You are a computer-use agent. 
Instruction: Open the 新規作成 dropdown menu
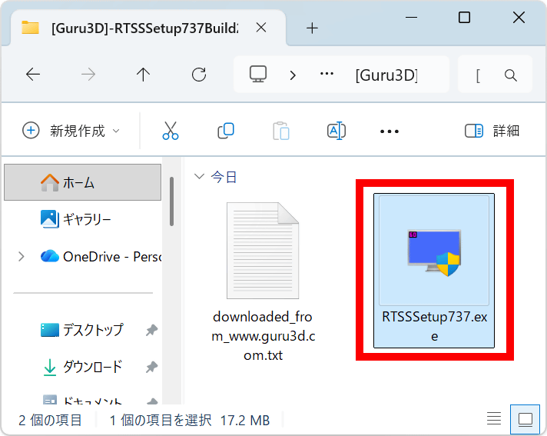click(71, 131)
